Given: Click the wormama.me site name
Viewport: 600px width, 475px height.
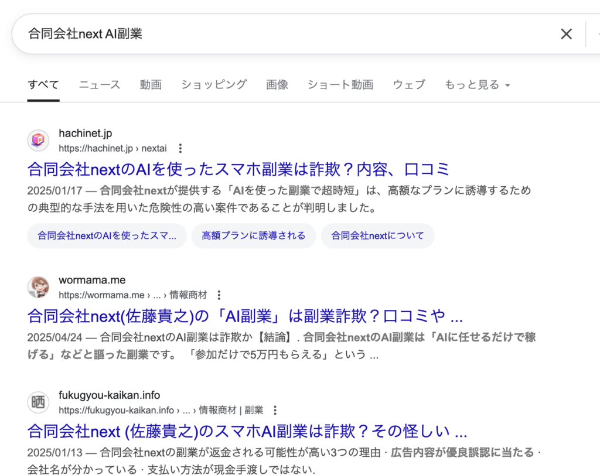Looking at the screenshot, I should [92, 280].
